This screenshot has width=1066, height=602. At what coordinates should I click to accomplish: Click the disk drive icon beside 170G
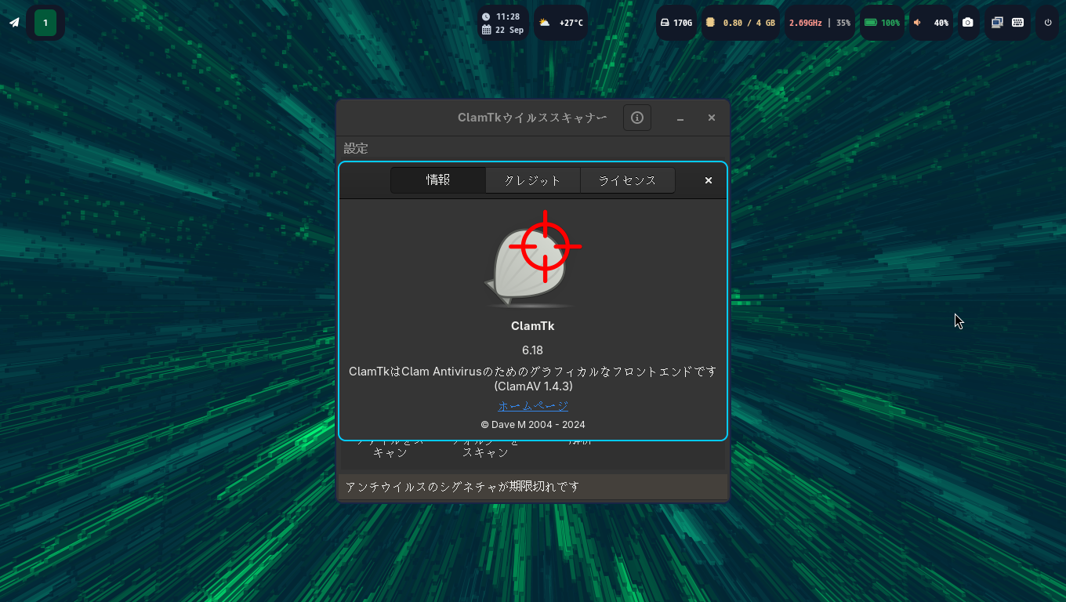[x=665, y=23]
